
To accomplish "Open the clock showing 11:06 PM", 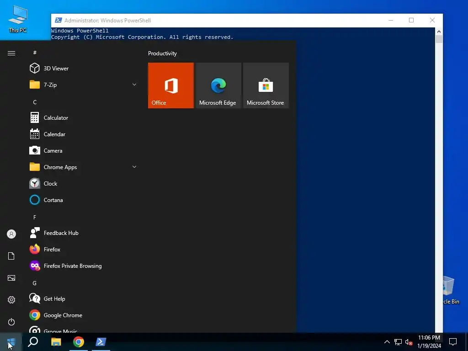I will [429, 342].
